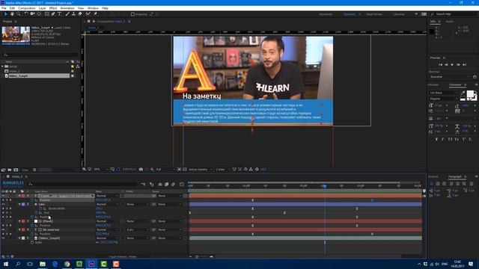Viewport: 479px width, 269px height.
Task: Select the Puppet Pin tool
Action: coord(95,14)
